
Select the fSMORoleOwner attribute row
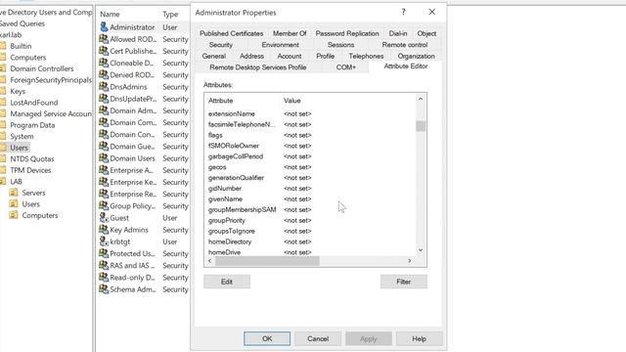tap(310, 146)
